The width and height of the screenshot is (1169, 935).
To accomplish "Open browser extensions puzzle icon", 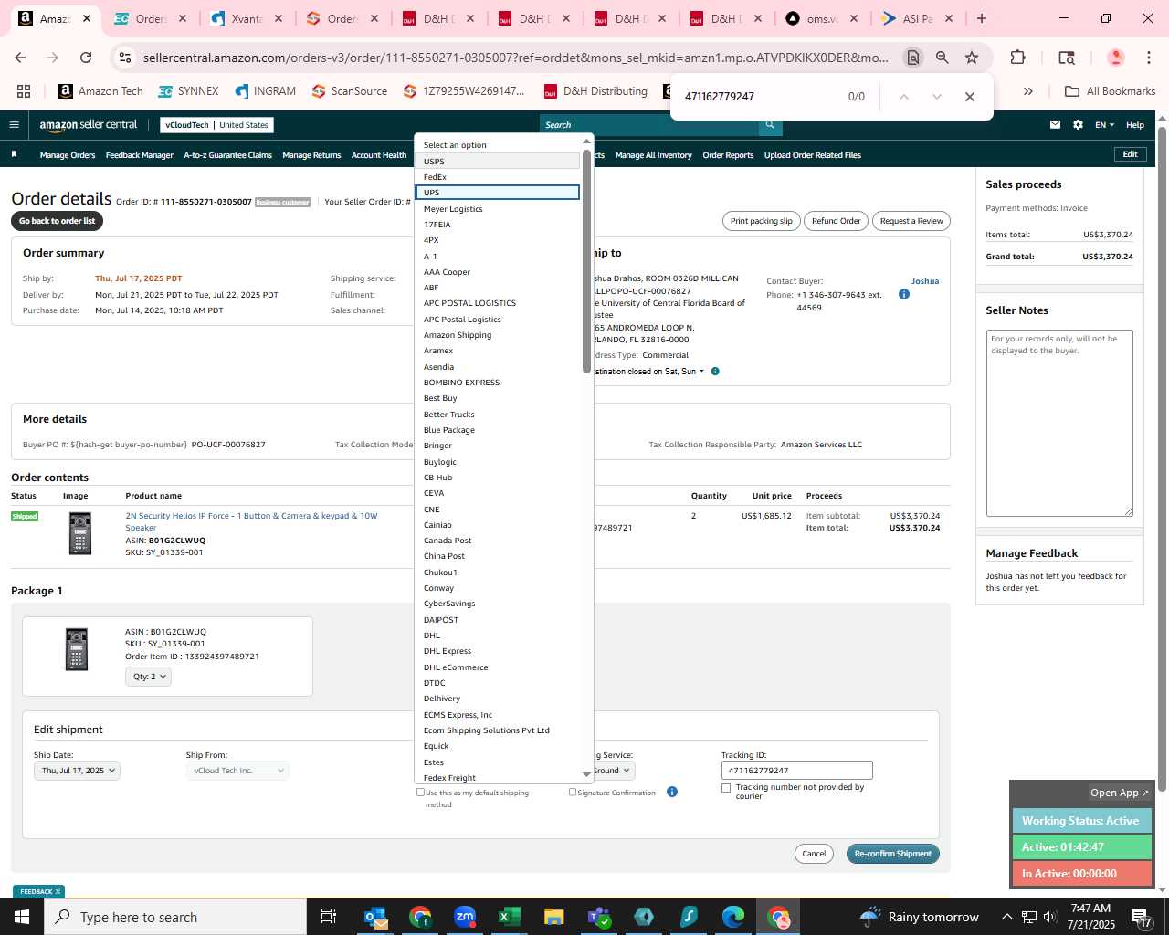I will (1017, 58).
